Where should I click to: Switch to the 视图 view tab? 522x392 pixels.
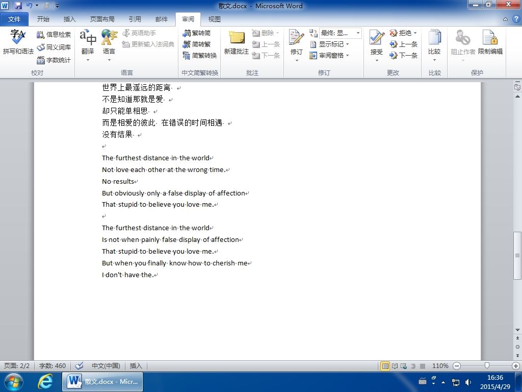click(215, 19)
